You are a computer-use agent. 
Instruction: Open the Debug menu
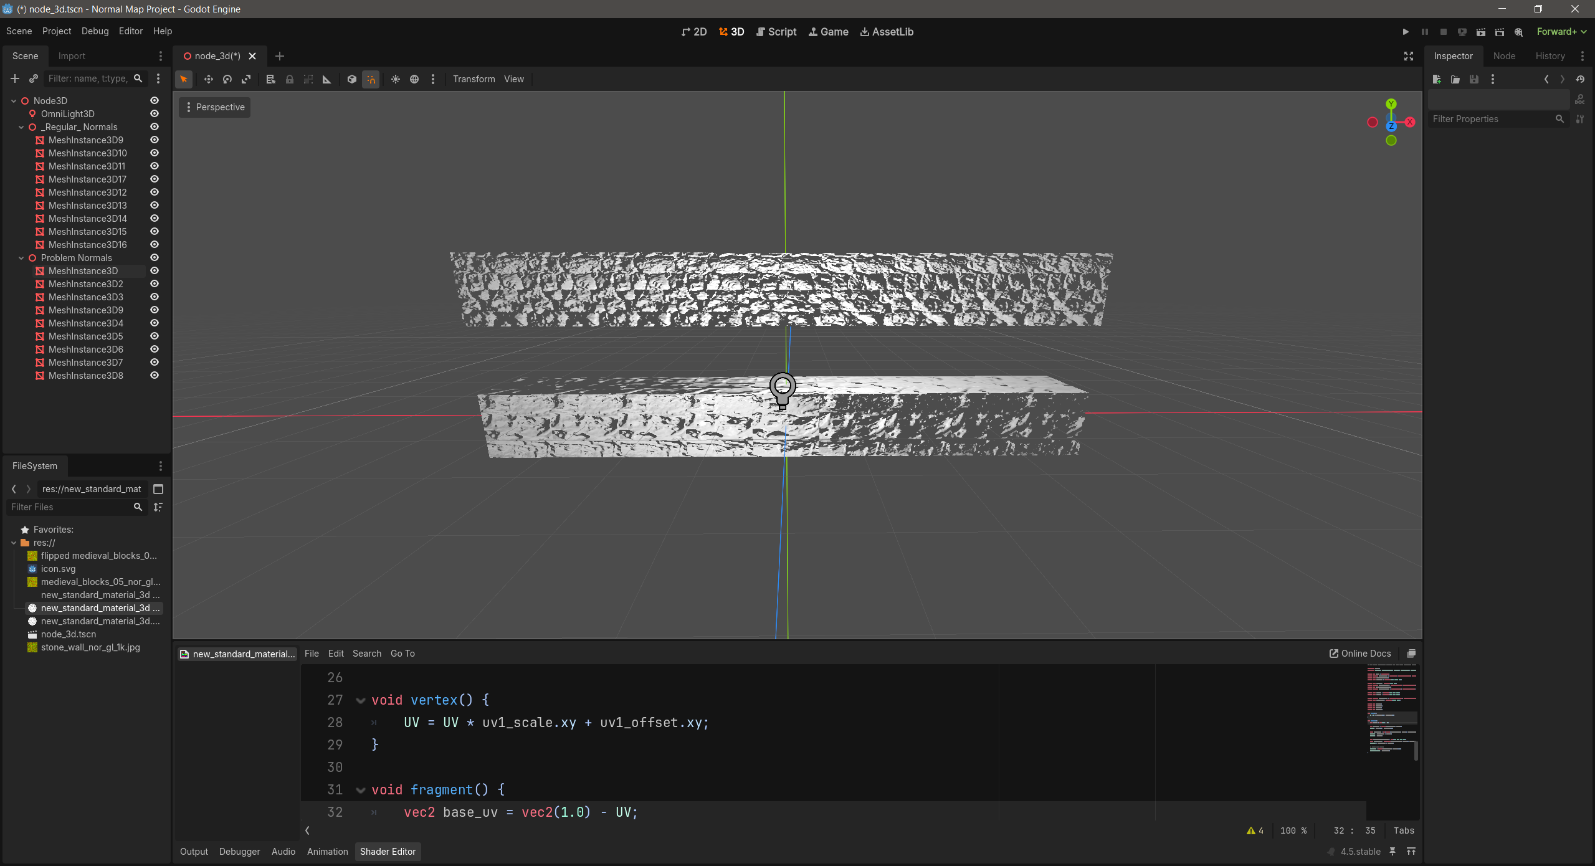pyautogui.click(x=95, y=31)
